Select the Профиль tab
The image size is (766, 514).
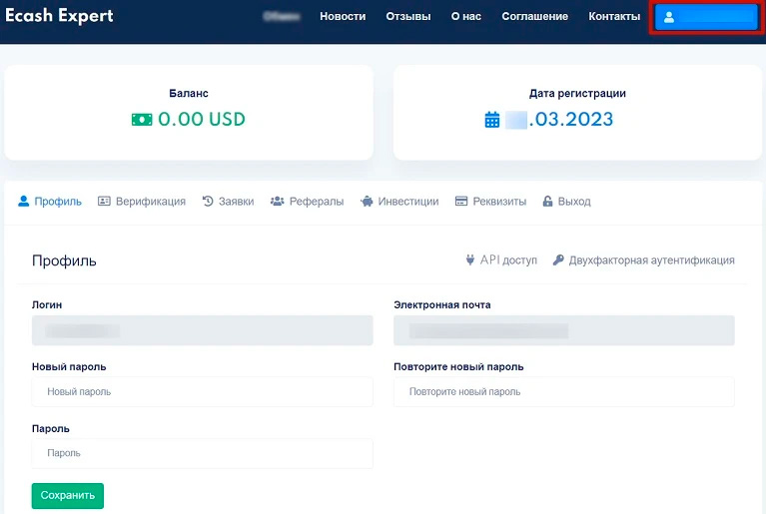[50, 201]
